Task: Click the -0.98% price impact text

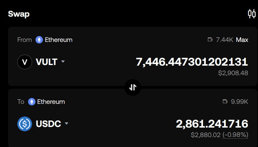Action: [235, 135]
